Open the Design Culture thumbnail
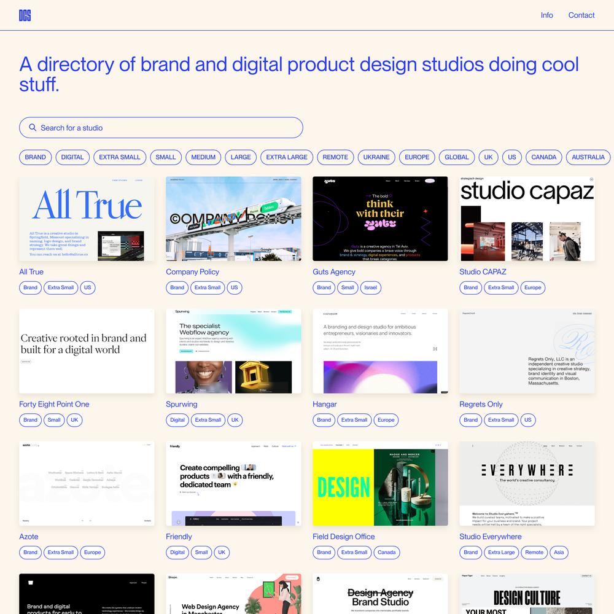Image resolution: width=614 pixels, height=614 pixels. [x=527, y=594]
